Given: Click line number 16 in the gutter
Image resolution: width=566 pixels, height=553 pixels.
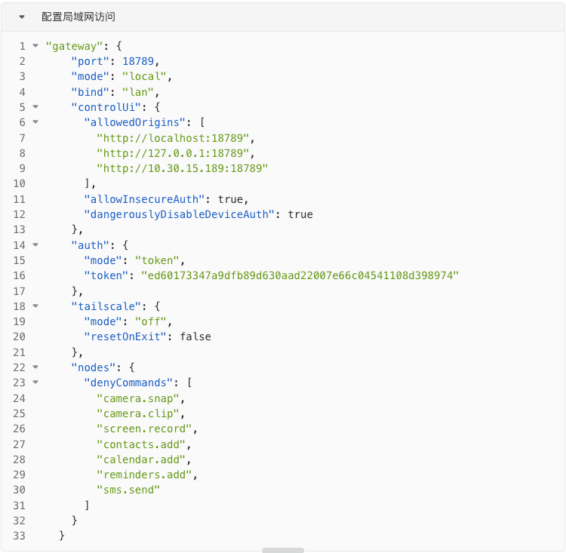Looking at the screenshot, I should pyautogui.click(x=19, y=275).
